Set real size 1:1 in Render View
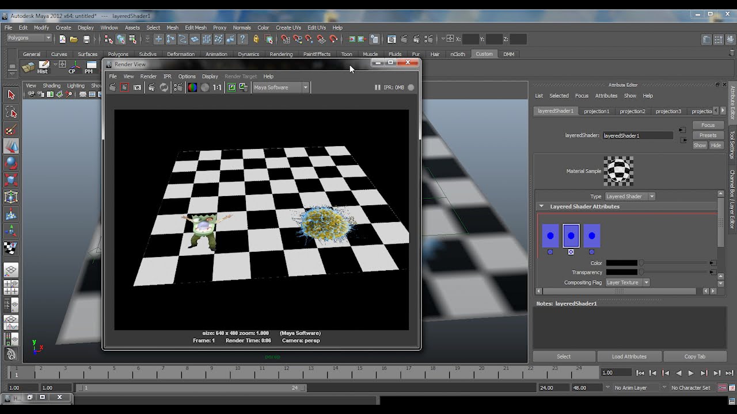 pos(217,87)
